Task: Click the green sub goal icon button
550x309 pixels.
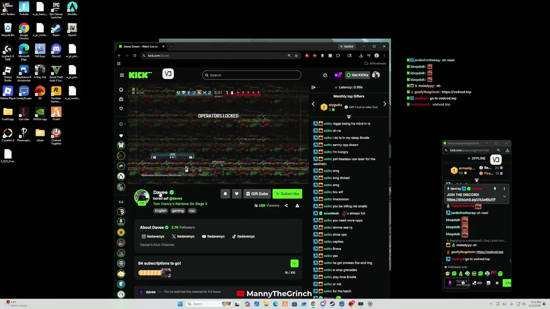Action: [x=294, y=264]
